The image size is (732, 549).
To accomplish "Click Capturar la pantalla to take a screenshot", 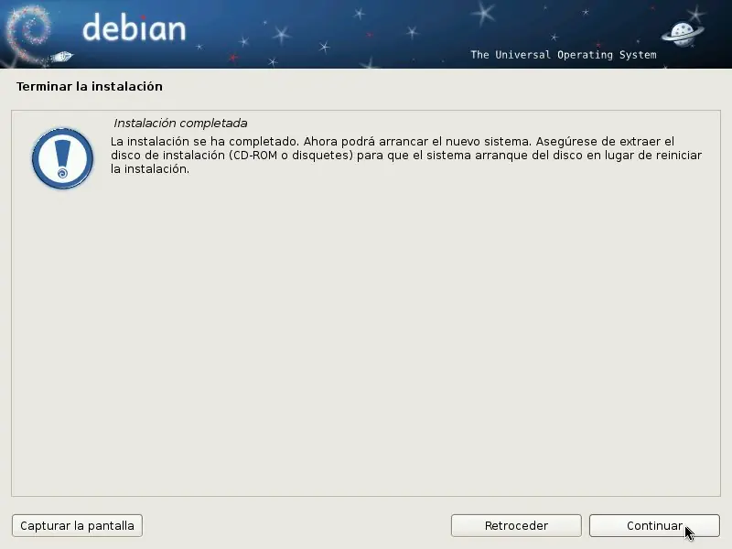I will click(x=77, y=525).
